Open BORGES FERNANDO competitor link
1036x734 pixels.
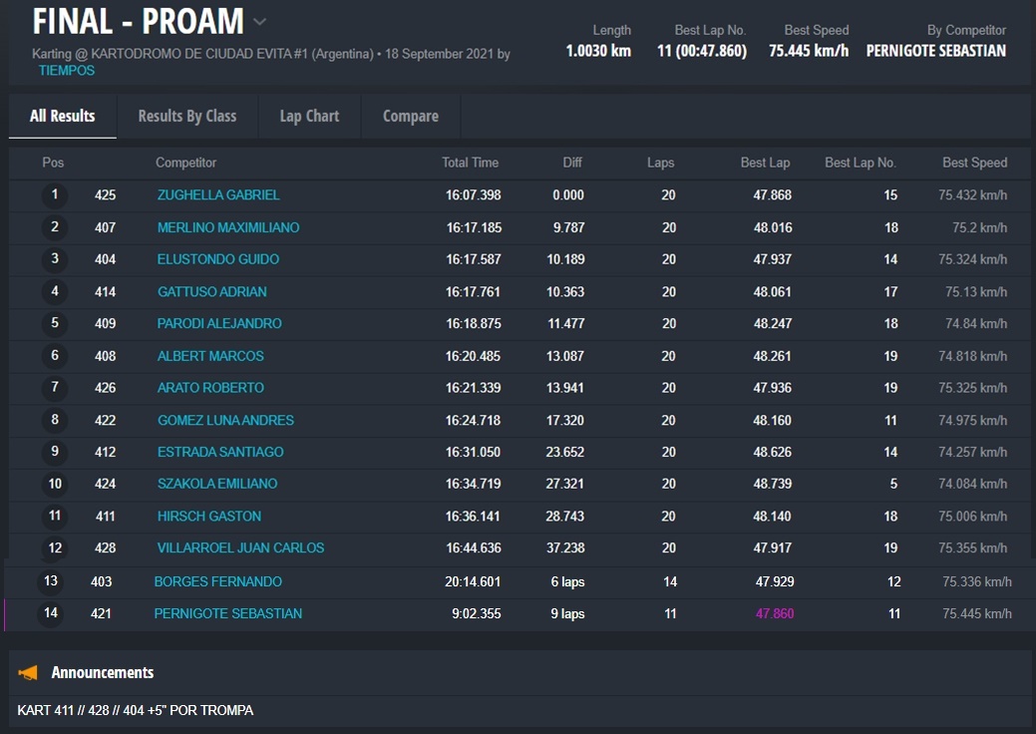click(x=217, y=582)
